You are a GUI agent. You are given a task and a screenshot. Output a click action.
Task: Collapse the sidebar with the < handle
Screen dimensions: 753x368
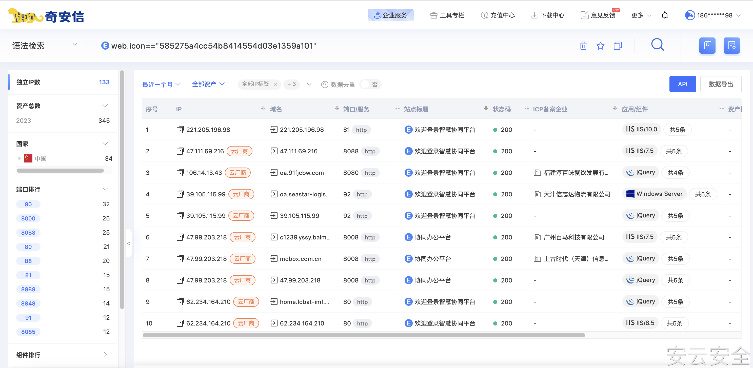(x=128, y=243)
